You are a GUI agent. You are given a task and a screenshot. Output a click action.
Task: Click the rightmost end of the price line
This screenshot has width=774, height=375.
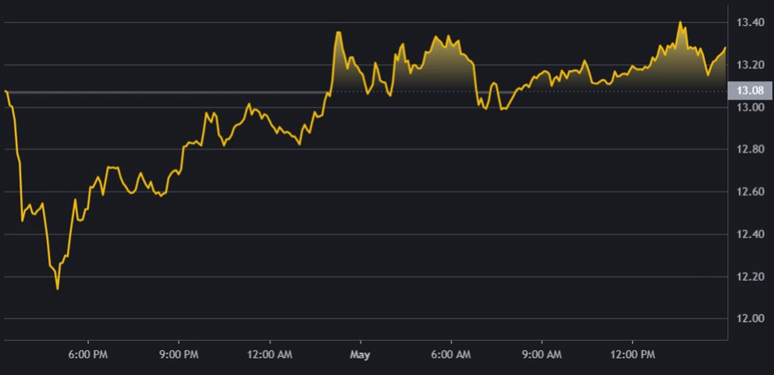tap(725, 47)
